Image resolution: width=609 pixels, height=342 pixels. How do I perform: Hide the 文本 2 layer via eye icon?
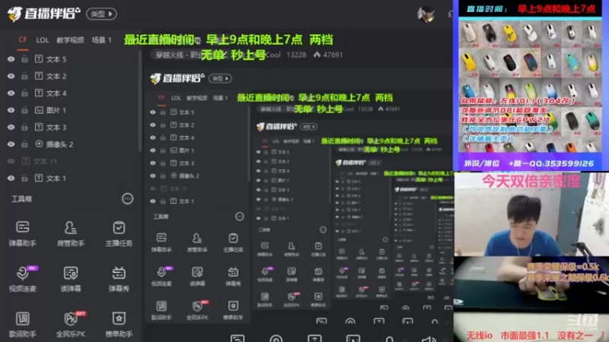pyautogui.click(x=11, y=77)
